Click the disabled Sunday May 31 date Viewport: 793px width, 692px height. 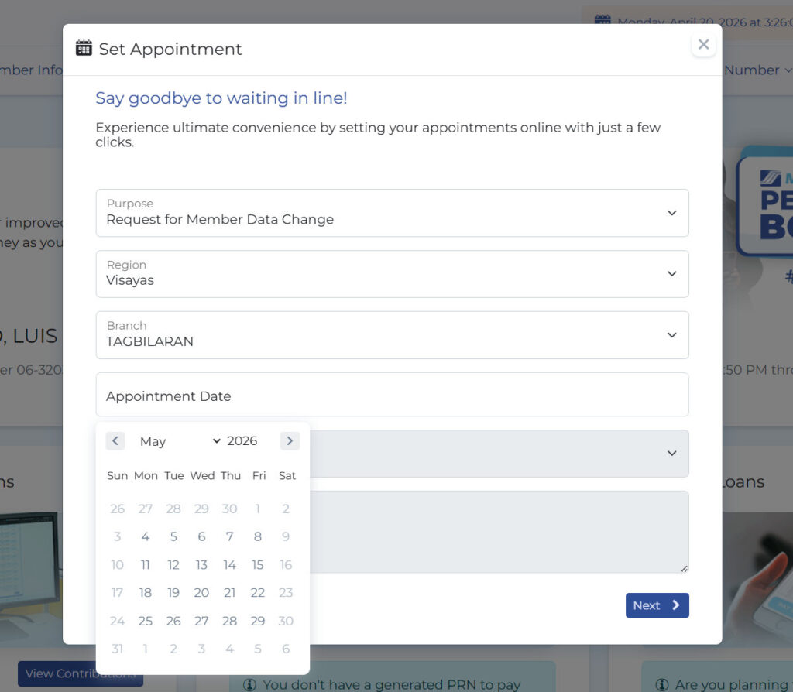point(118,649)
